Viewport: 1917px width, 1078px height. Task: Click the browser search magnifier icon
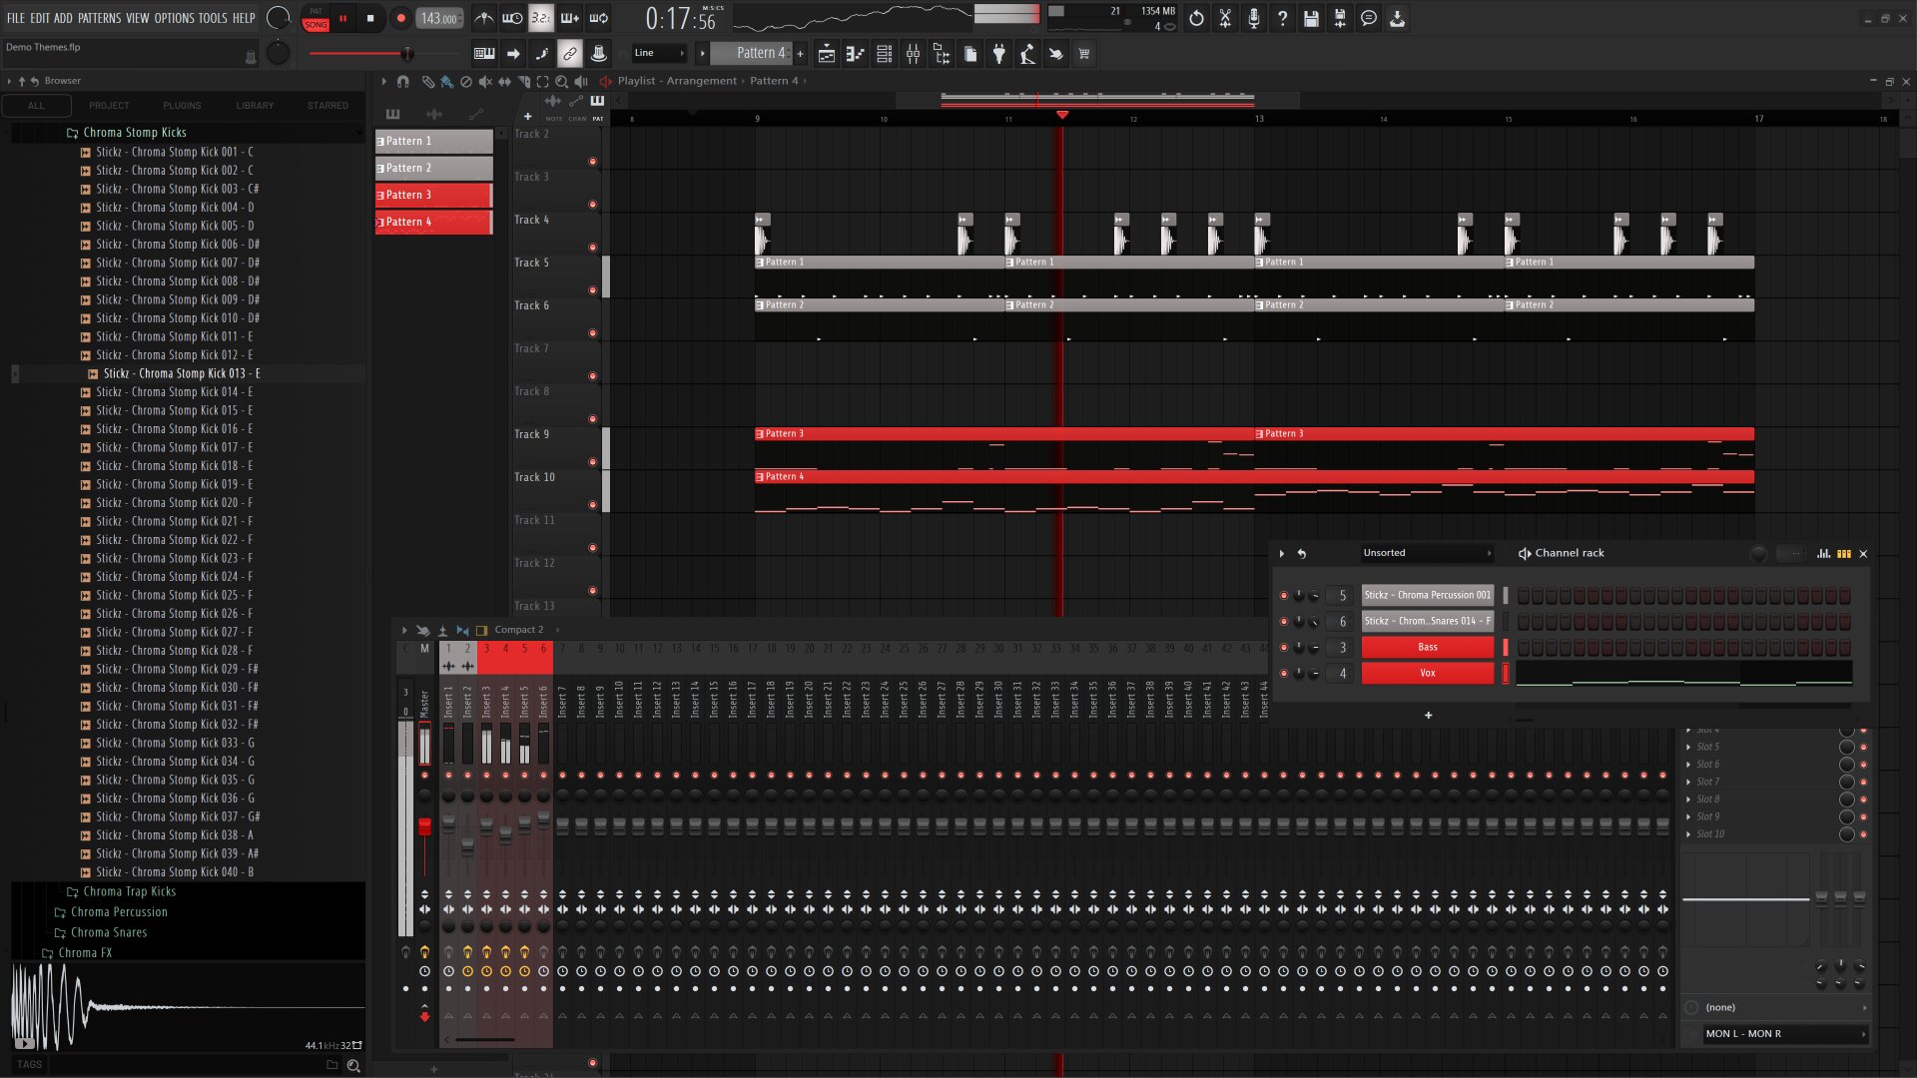coord(352,1065)
